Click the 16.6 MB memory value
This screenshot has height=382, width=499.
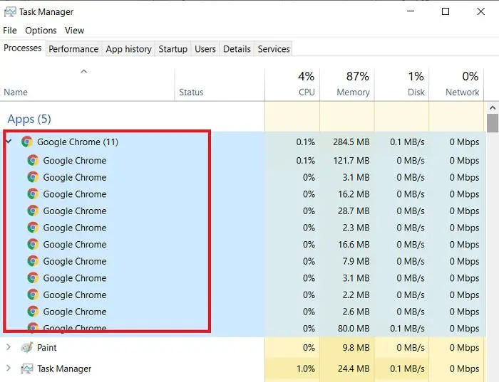click(354, 245)
